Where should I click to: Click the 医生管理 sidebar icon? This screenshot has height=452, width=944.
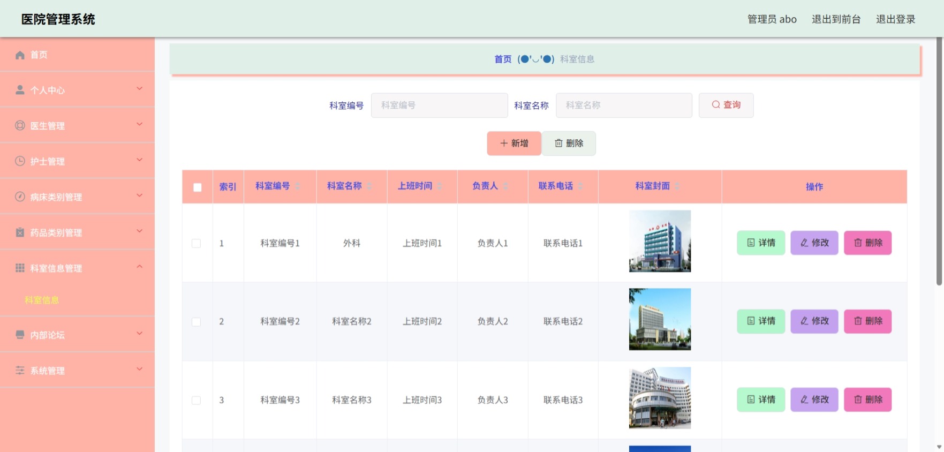(20, 125)
